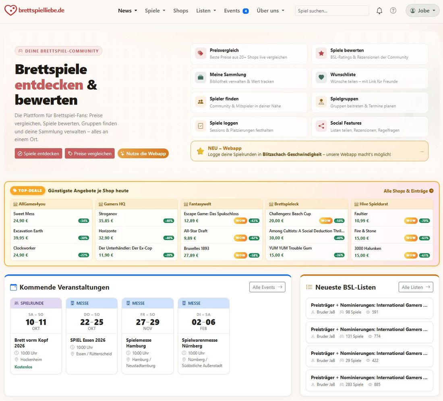Open the BSL list with 283 Spiele

(x=369, y=380)
